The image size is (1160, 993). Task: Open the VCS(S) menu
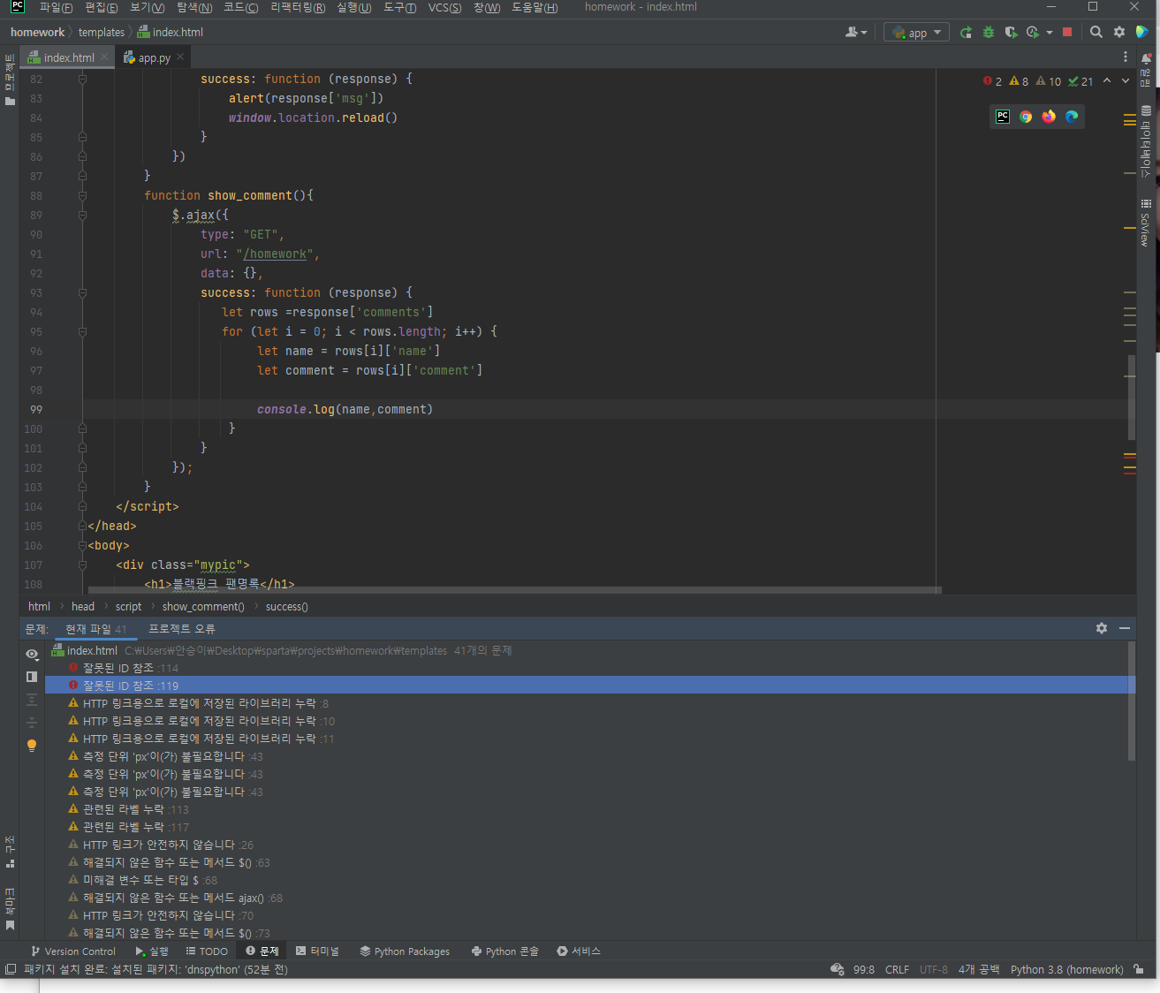pos(444,8)
